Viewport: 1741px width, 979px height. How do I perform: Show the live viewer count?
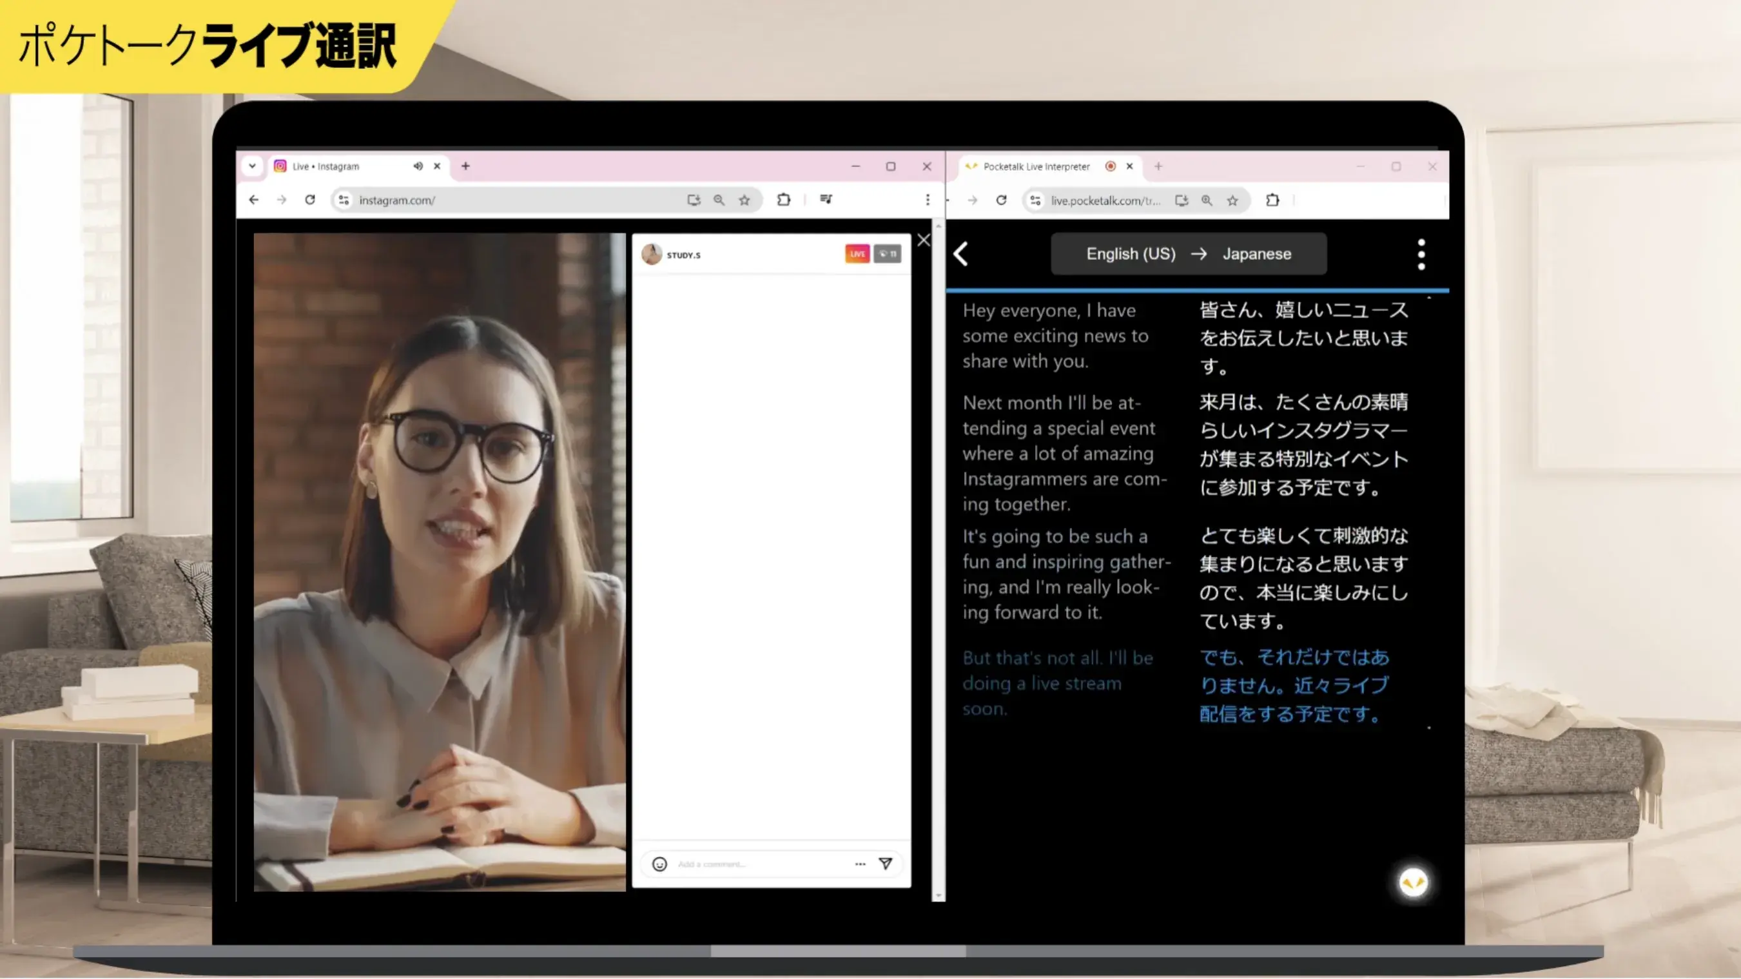[888, 254]
